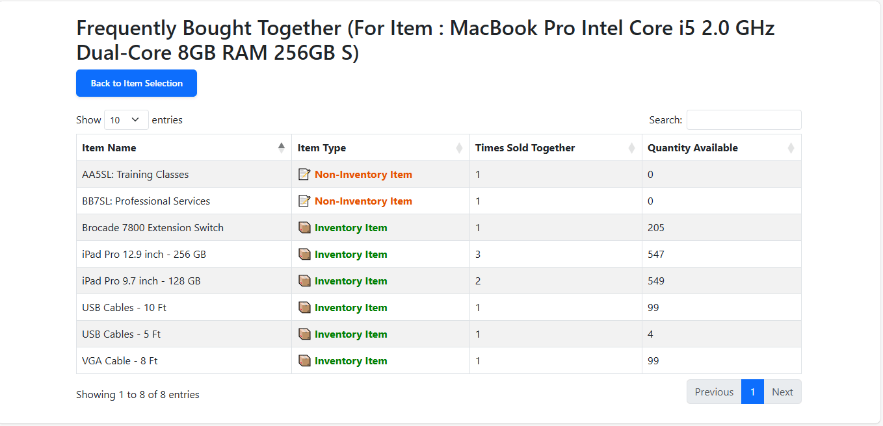883x426 pixels.
Task: Click the Previous pagination button
Action: coord(713,392)
